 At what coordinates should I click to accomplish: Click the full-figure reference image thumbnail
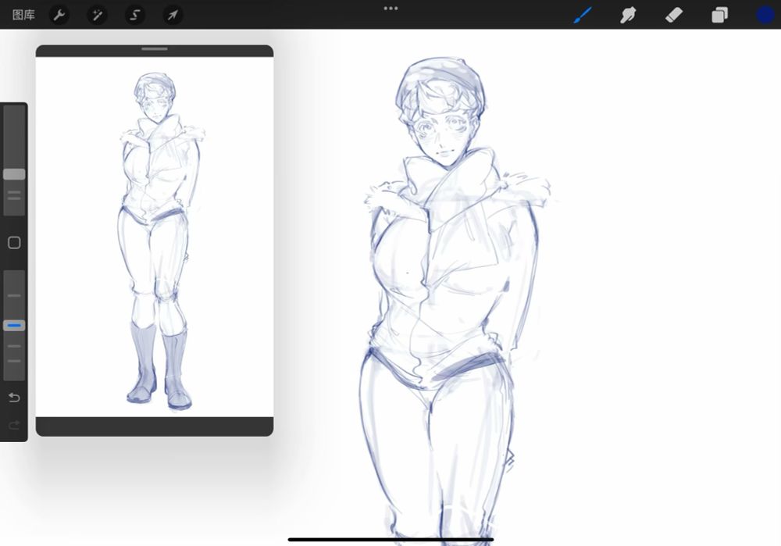(x=155, y=237)
